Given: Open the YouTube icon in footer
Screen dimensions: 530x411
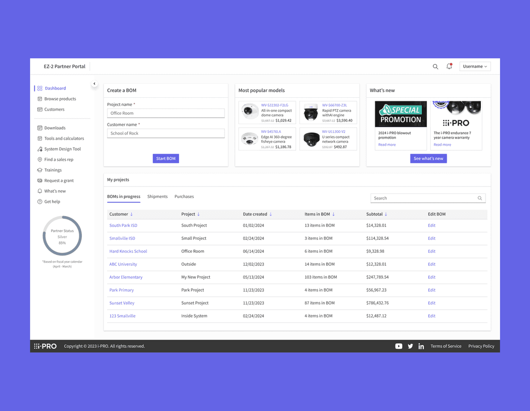Looking at the screenshot, I should point(399,346).
